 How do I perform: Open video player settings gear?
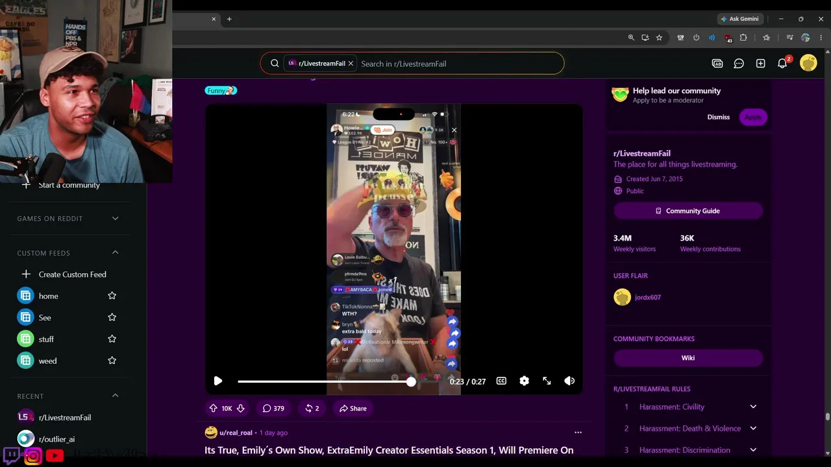[x=524, y=381]
